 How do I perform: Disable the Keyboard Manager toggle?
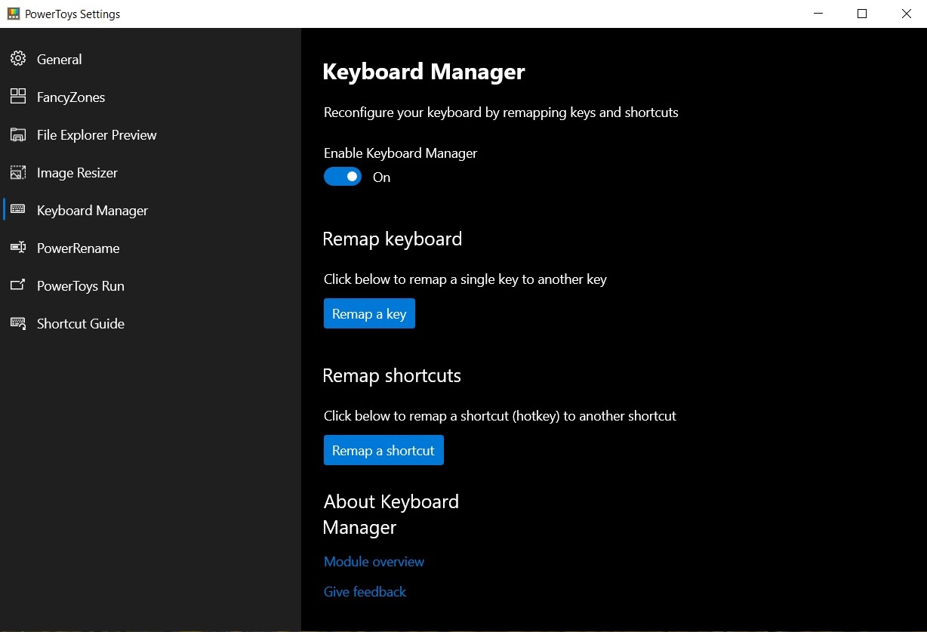[342, 176]
